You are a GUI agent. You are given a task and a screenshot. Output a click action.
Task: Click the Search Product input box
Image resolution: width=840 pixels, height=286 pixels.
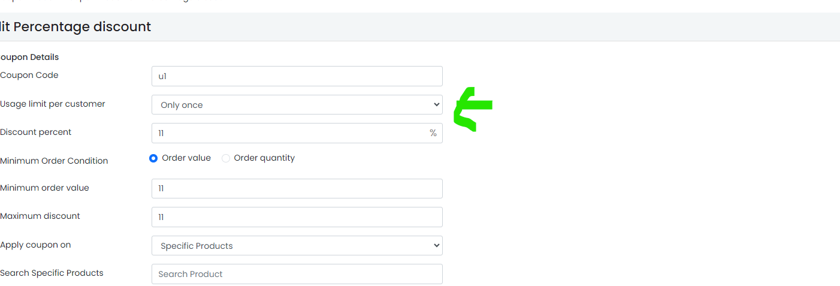point(297,274)
